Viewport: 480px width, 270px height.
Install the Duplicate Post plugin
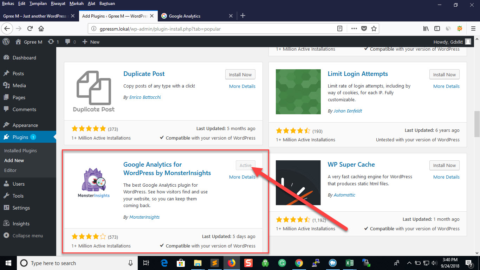click(x=240, y=75)
